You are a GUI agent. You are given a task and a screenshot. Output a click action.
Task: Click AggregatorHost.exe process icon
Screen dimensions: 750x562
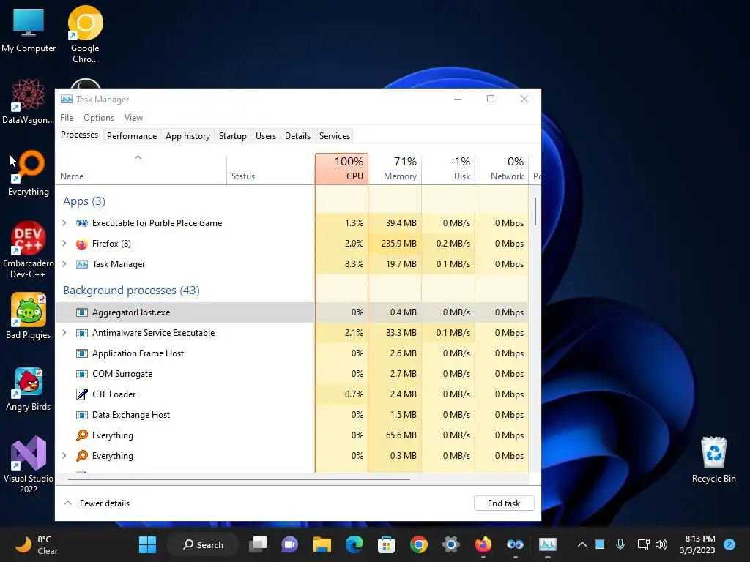coord(82,312)
